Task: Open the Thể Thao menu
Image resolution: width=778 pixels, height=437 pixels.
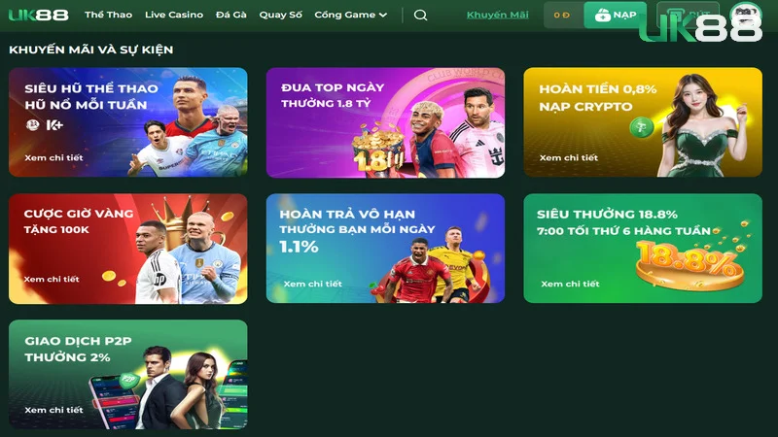Action: pos(108,15)
